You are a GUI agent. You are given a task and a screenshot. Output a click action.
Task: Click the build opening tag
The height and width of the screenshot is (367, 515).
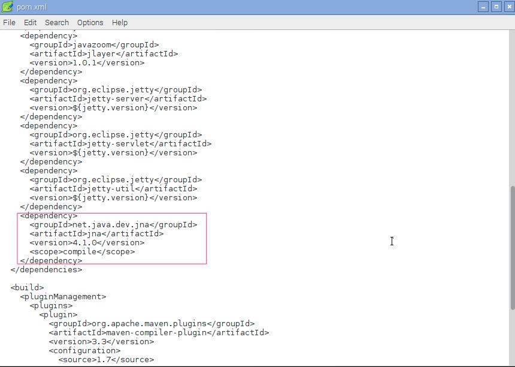pos(27,287)
